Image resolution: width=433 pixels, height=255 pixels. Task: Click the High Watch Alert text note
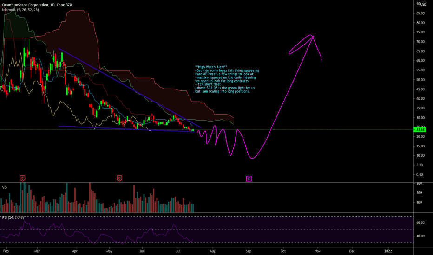point(227,79)
